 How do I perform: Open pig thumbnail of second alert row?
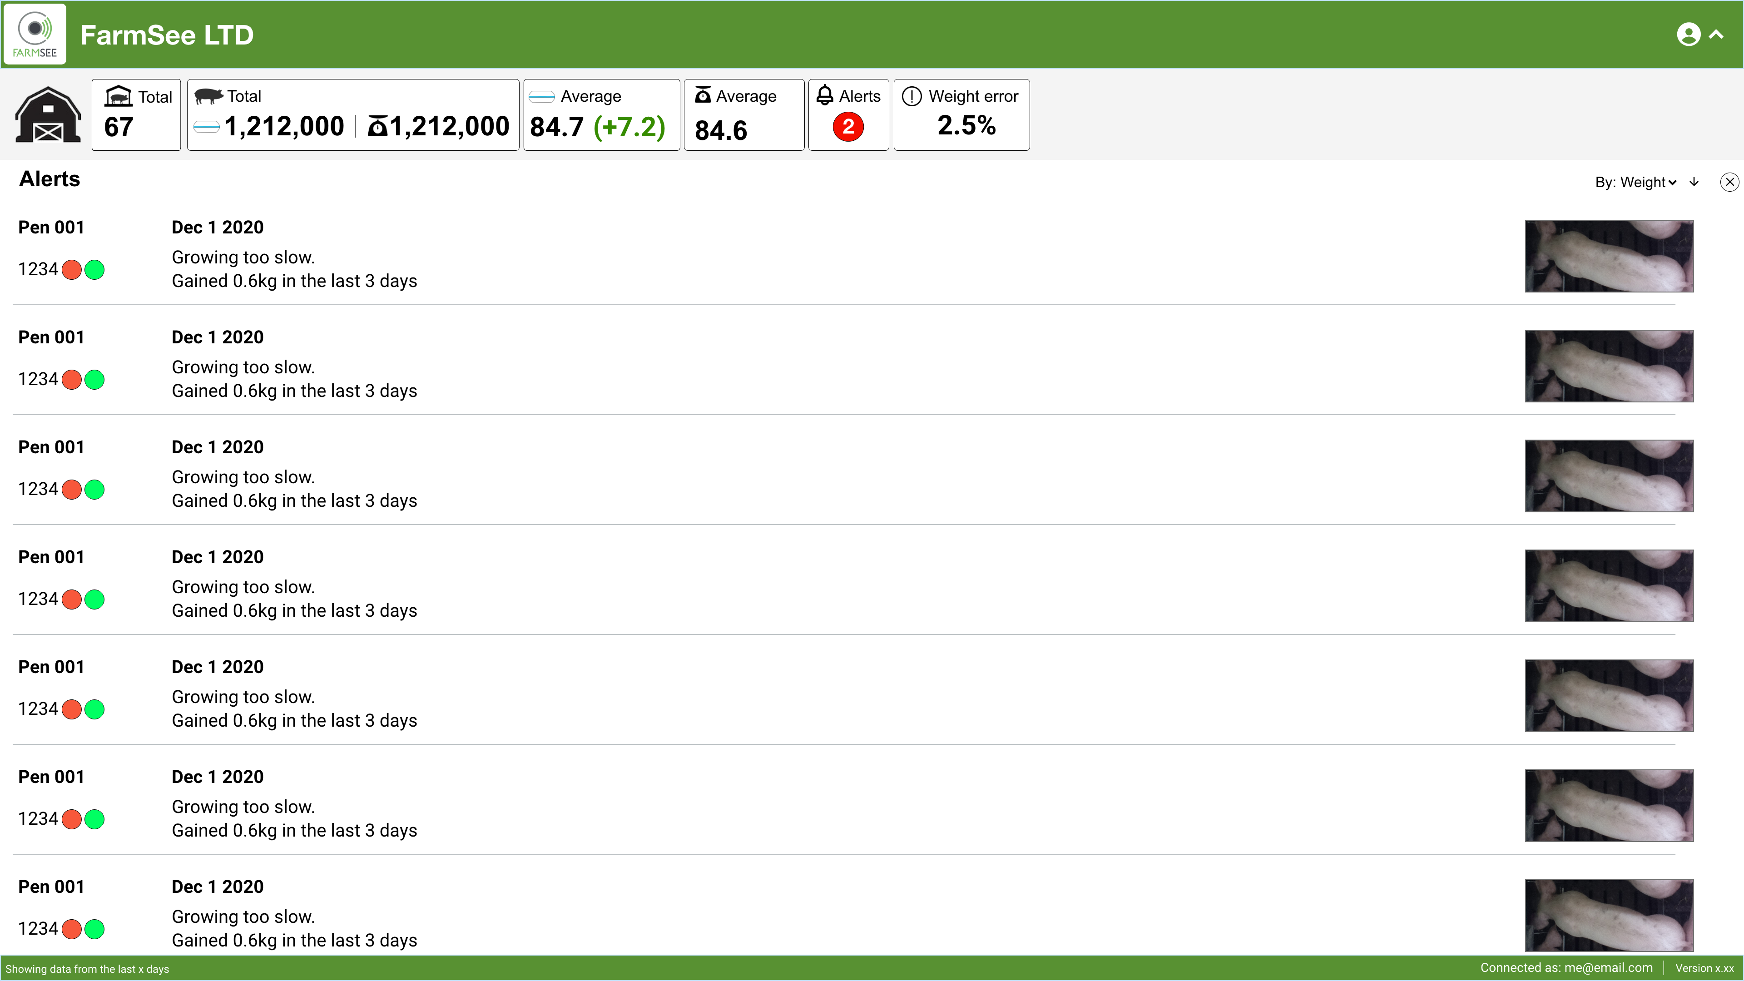click(1609, 366)
